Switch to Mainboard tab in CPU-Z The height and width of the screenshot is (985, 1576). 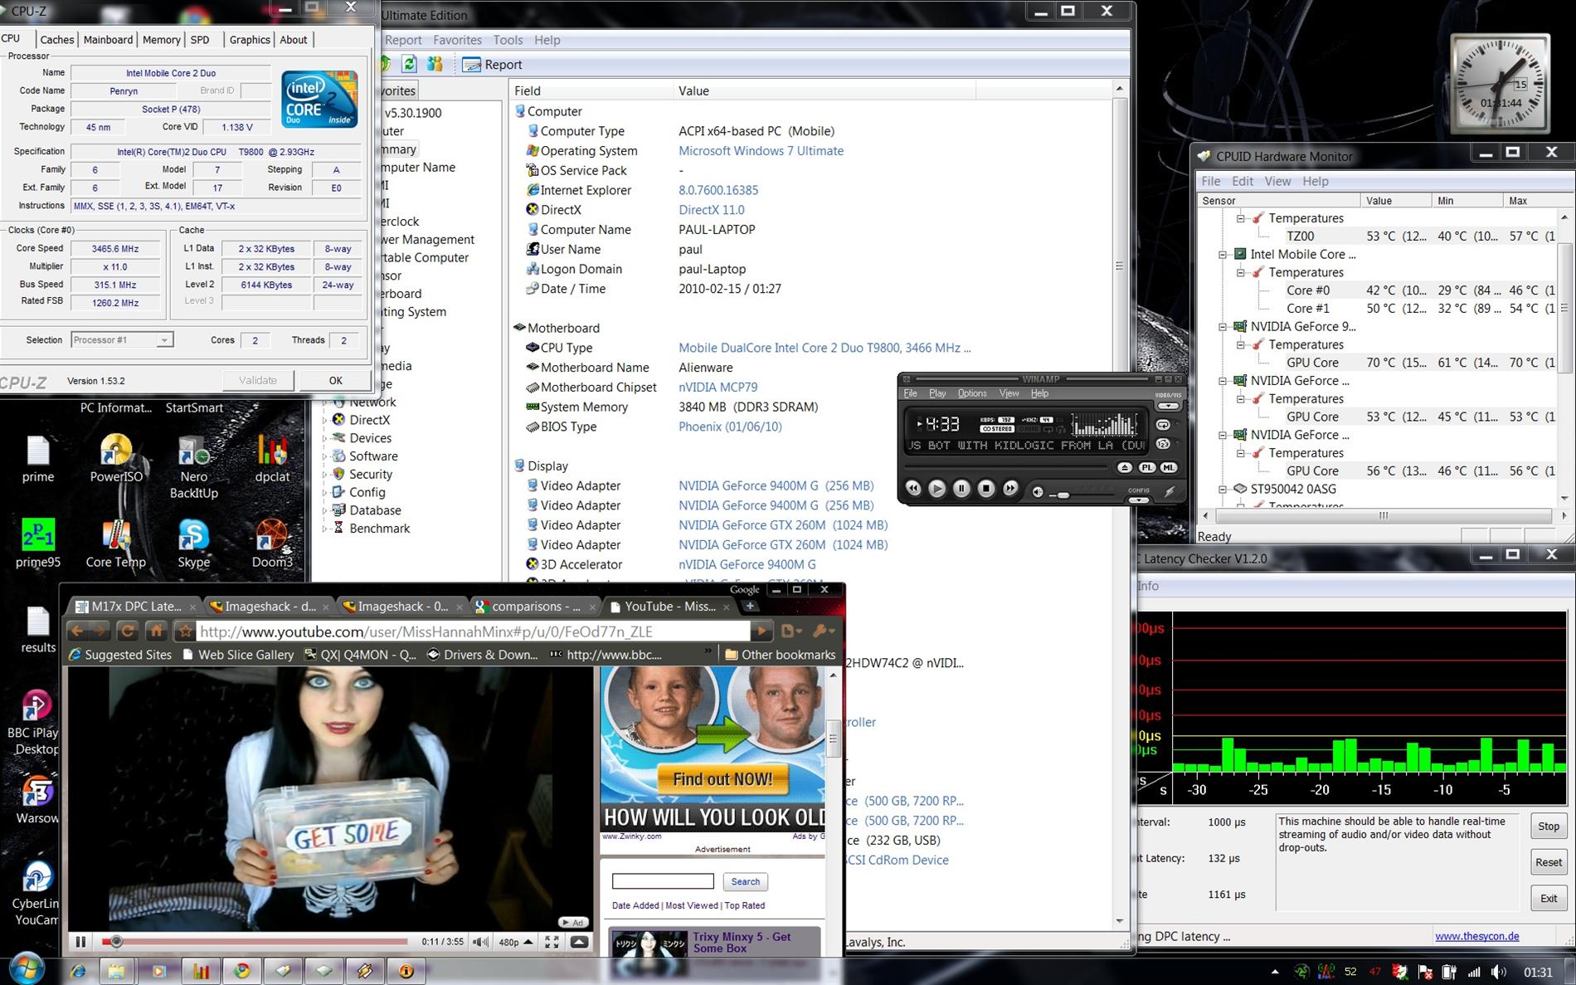tap(108, 40)
